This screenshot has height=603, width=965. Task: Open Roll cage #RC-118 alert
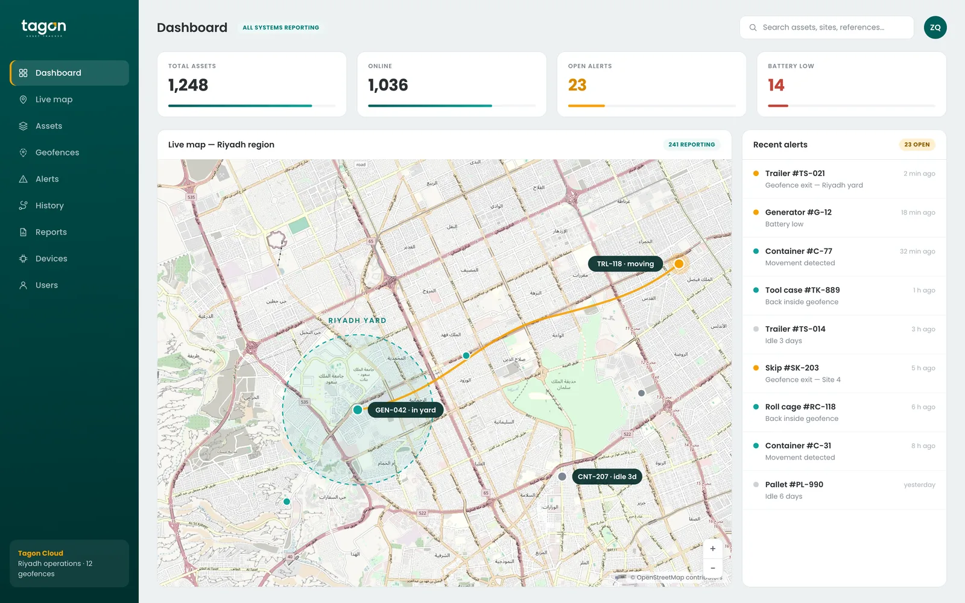(x=844, y=412)
